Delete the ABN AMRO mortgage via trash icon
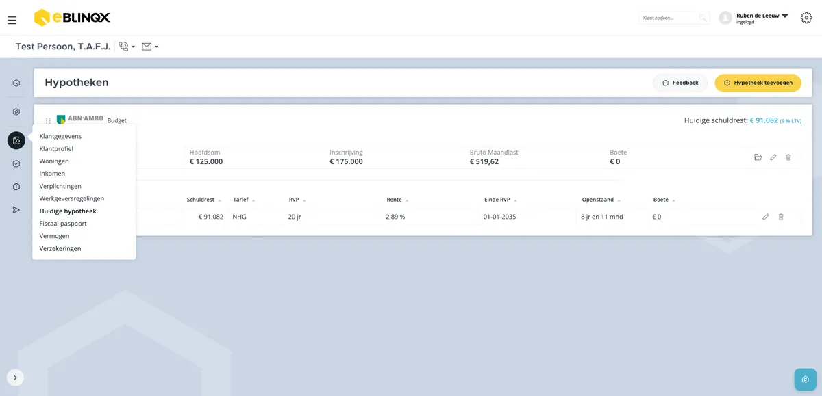The height and width of the screenshot is (396, 822). [788, 157]
